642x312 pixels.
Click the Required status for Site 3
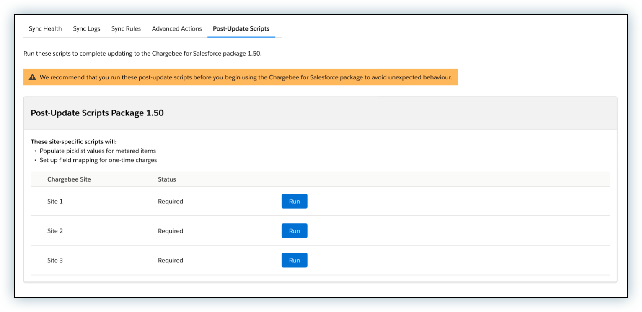[x=170, y=260]
